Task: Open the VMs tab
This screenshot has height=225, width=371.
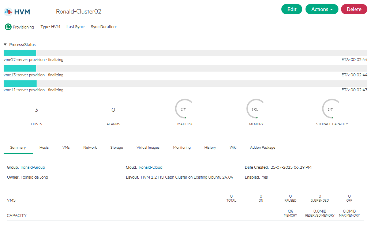Action: [x=66, y=148]
